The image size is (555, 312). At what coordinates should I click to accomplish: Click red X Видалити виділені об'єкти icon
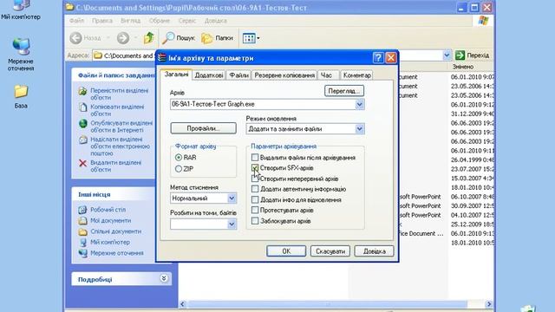tap(82, 163)
